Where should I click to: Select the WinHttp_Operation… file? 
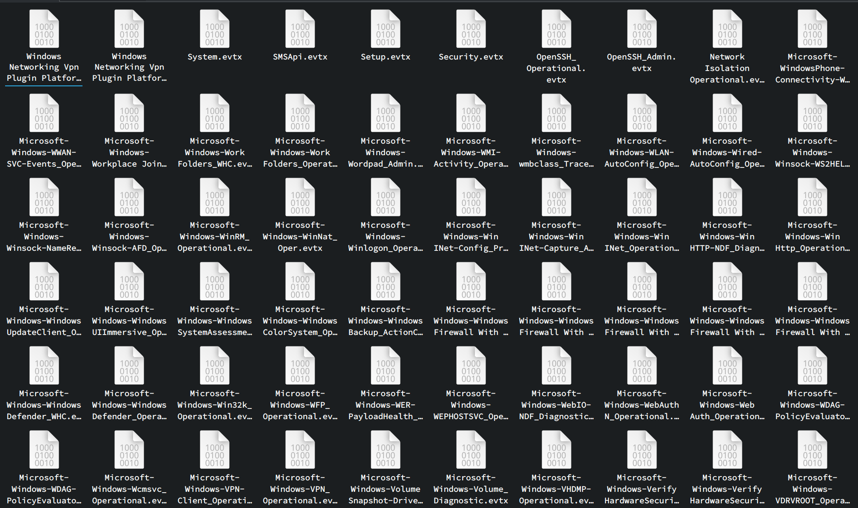813,197
